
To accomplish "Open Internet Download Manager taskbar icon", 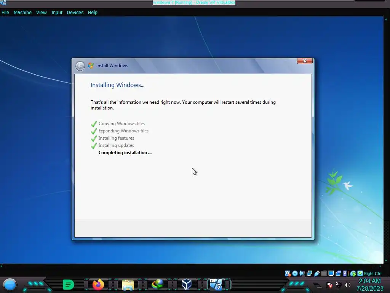I will (x=158, y=285).
